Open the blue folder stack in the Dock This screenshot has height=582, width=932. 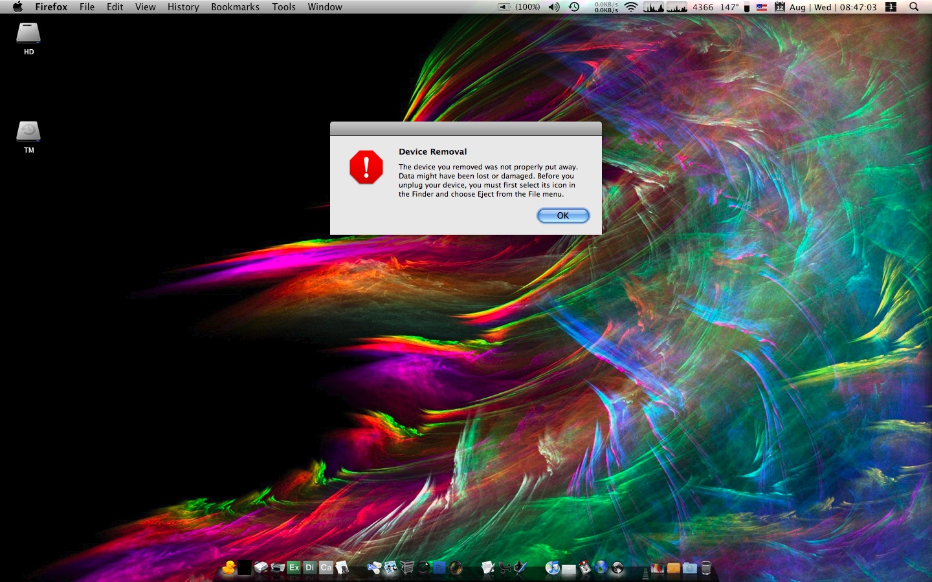point(690,568)
